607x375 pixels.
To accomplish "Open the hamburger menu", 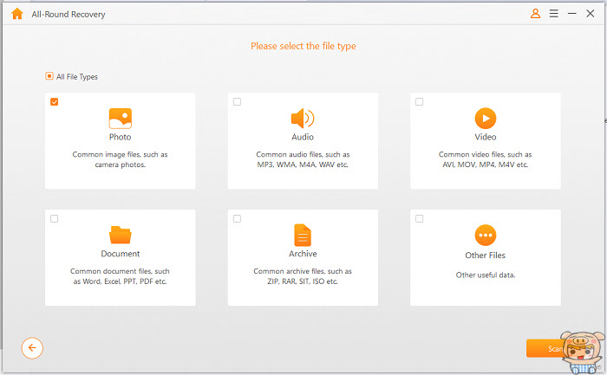I will (x=554, y=14).
